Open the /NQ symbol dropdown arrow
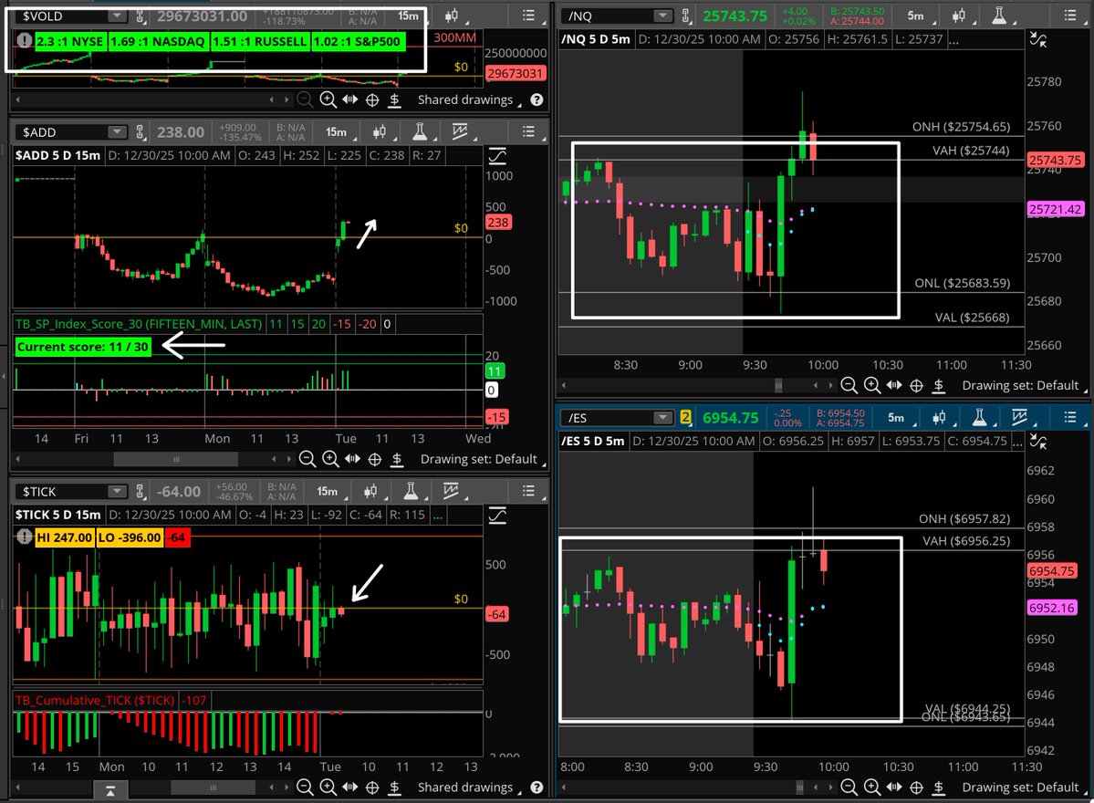1094x803 pixels. [x=662, y=16]
